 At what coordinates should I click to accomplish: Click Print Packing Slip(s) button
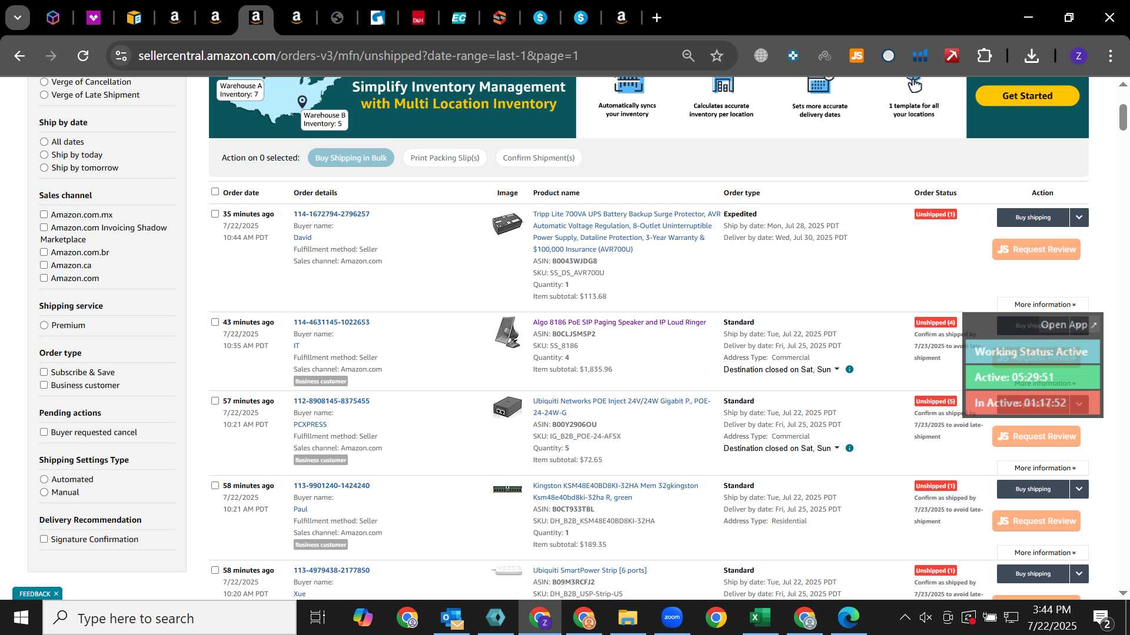445,158
